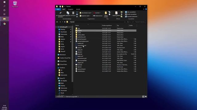Go back with the left arrow
Screen dimensions: 197x110
pyautogui.click(x=57, y=22)
